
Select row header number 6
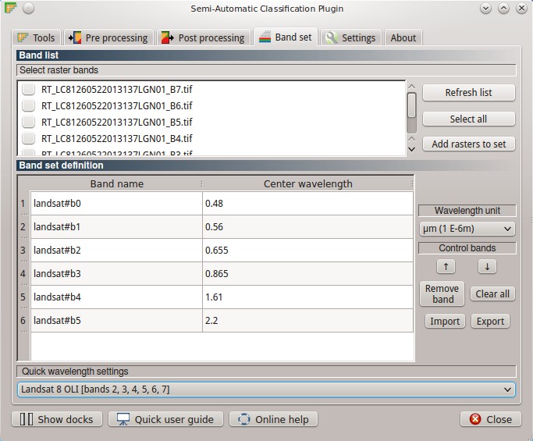click(23, 321)
